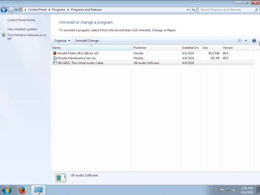Click the shield icon beside Windows features
The image size is (260, 195).
[x=4, y=35]
